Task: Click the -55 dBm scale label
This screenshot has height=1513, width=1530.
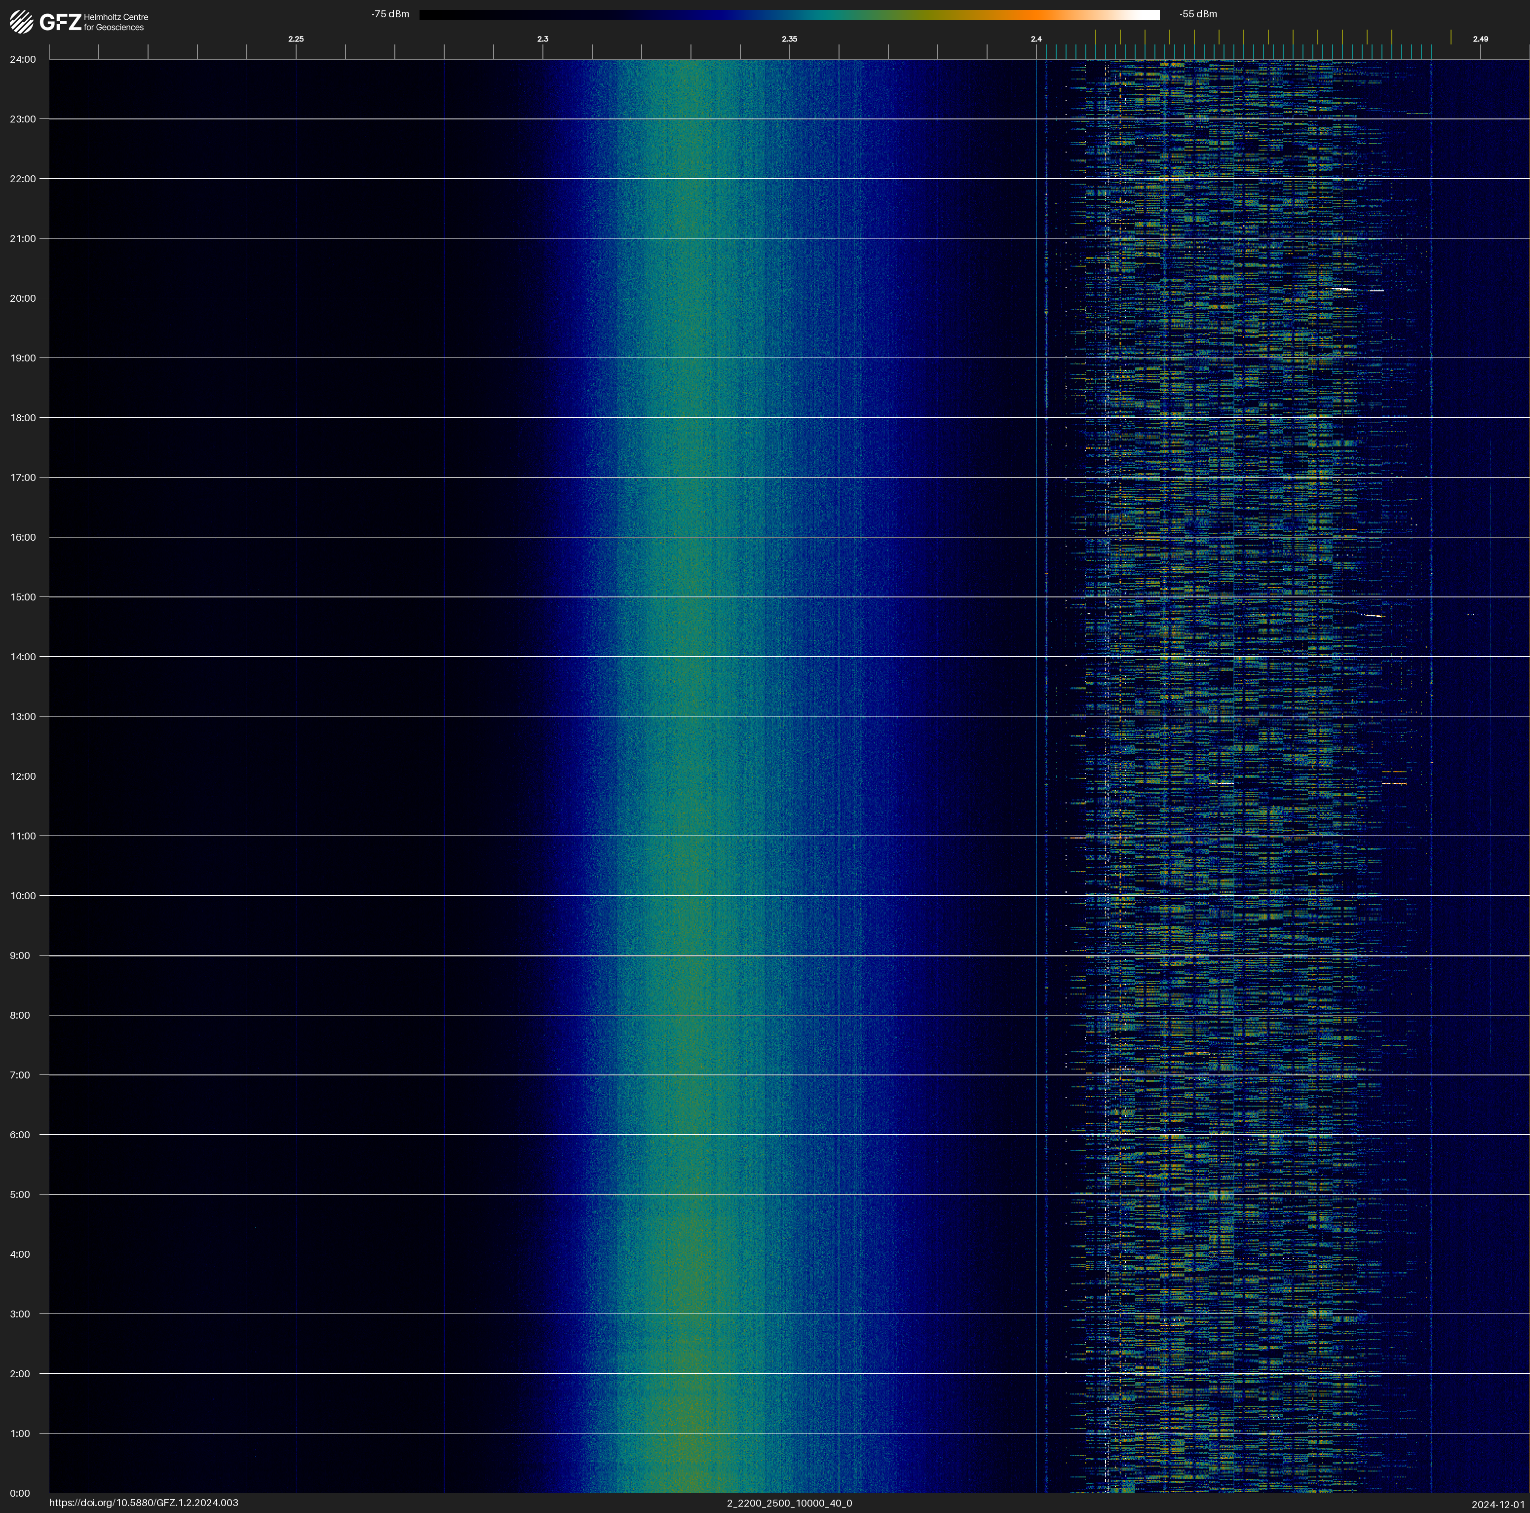Action: [x=1198, y=14]
